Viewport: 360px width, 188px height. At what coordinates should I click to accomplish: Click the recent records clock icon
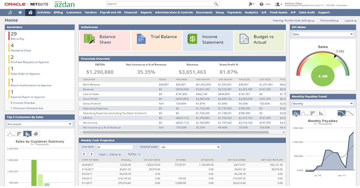10,13
